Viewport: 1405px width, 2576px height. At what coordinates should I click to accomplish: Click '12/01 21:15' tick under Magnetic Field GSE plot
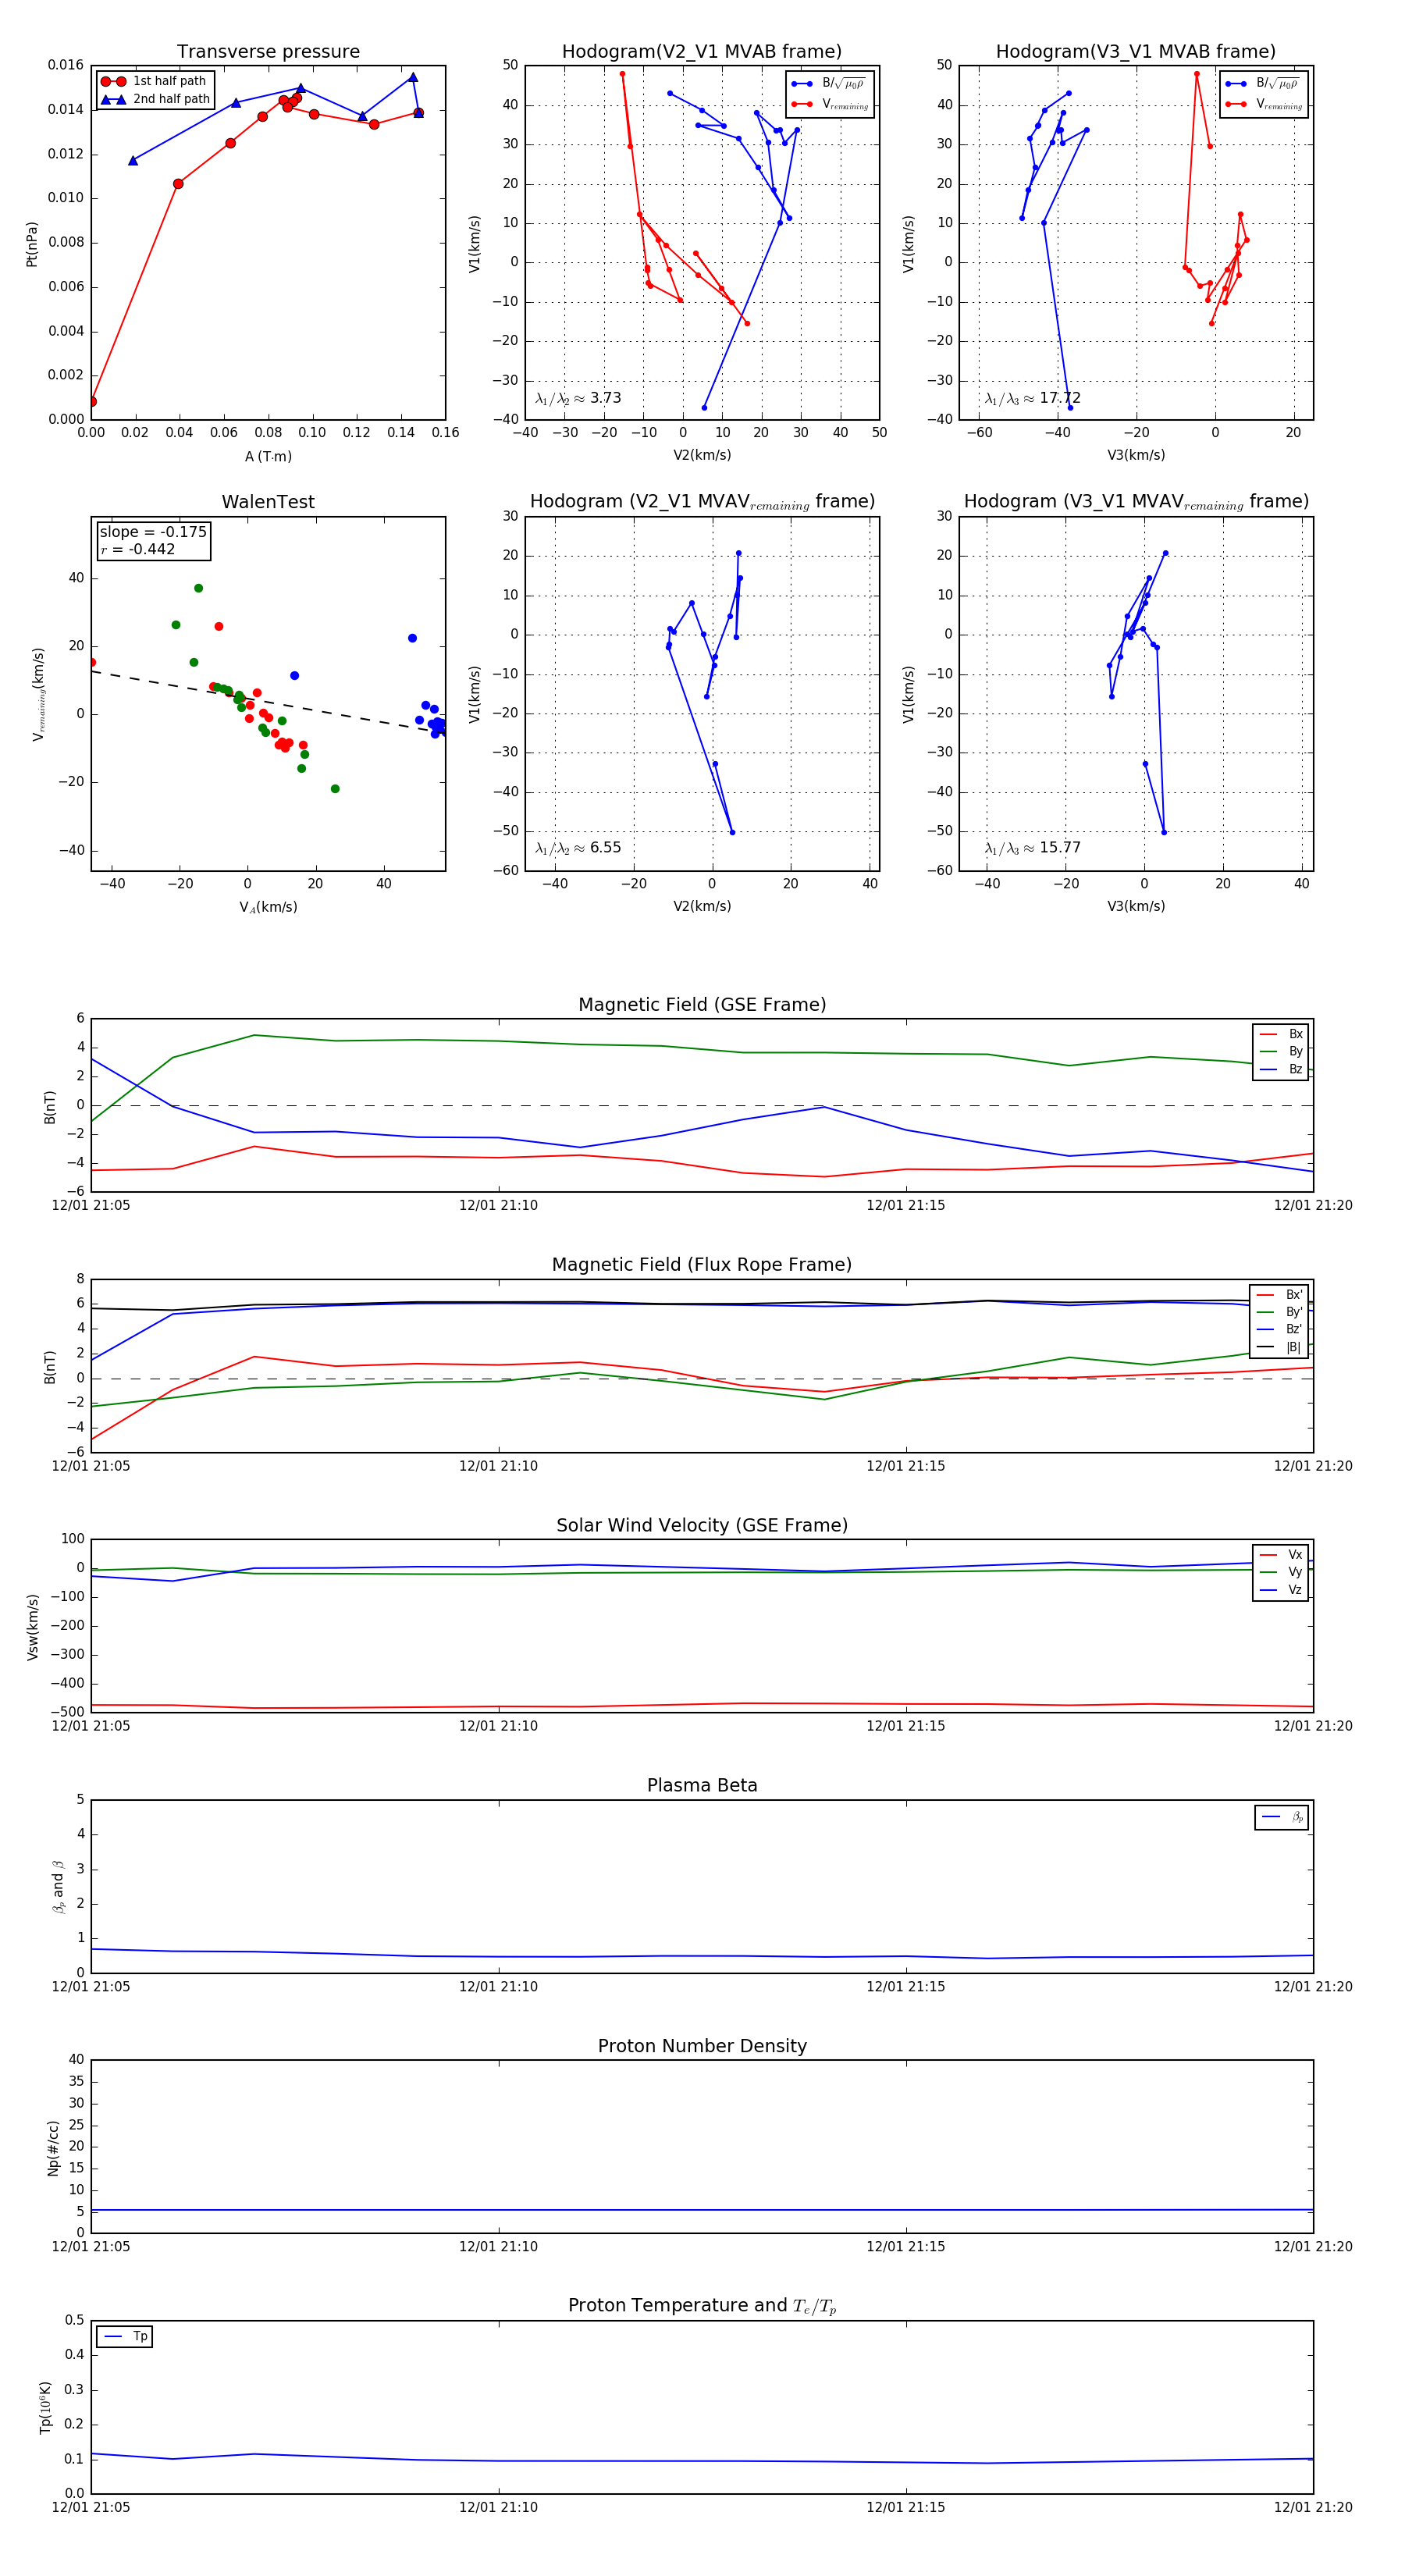tap(906, 1206)
